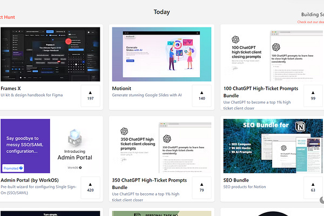This screenshot has height=216, width=324.
Task: Open Frames X product thumbnail
Action: tap(50, 54)
